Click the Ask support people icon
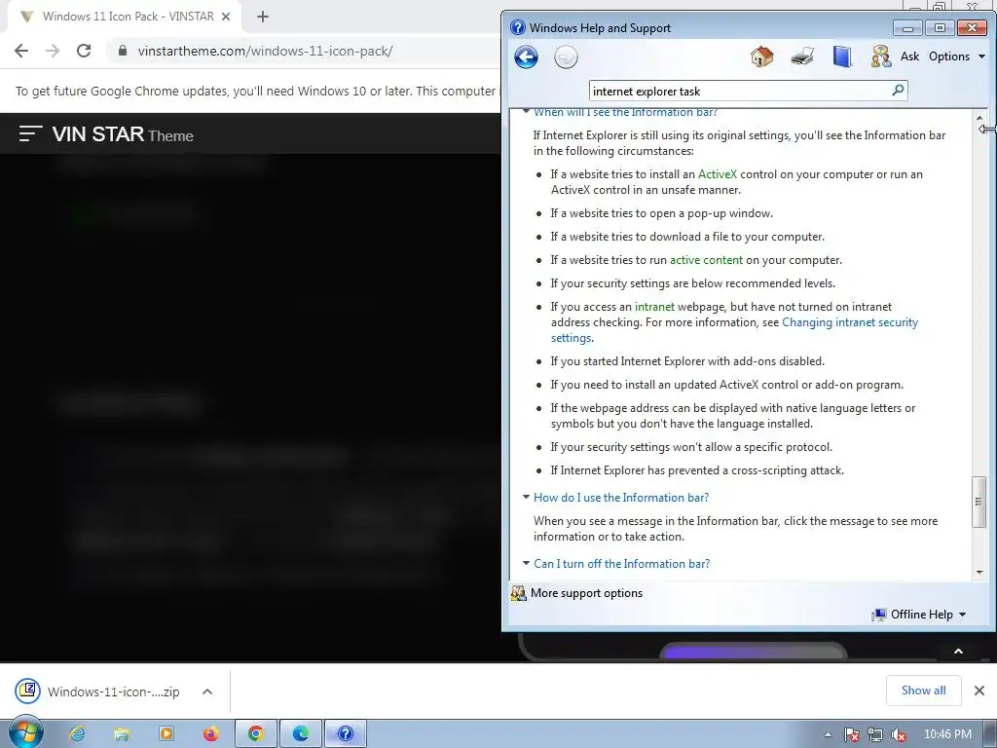Screen dimensions: 997x748 pos(880,56)
